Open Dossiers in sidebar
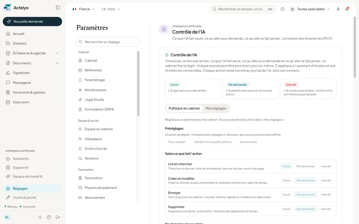Image resolution: width=359 pixels, height=224 pixels. tap(33, 43)
